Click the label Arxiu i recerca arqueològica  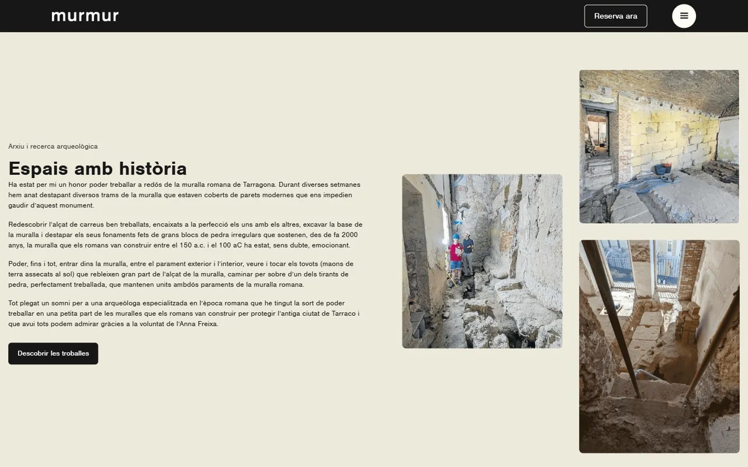click(53, 147)
